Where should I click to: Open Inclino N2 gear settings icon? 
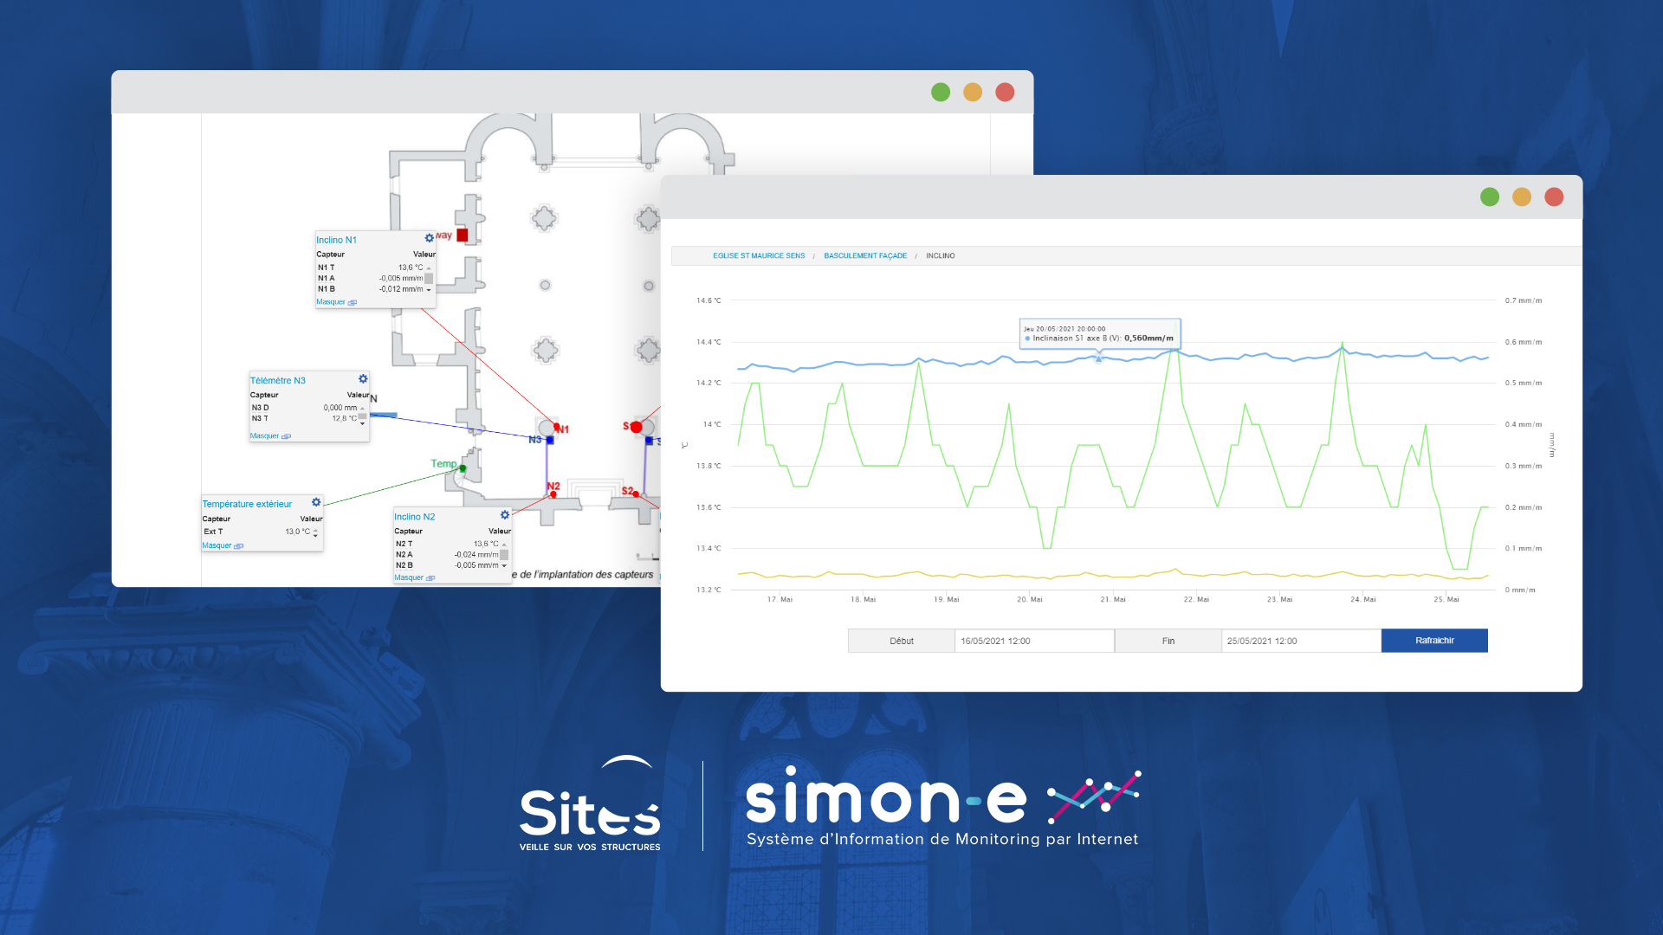click(505, 515)
